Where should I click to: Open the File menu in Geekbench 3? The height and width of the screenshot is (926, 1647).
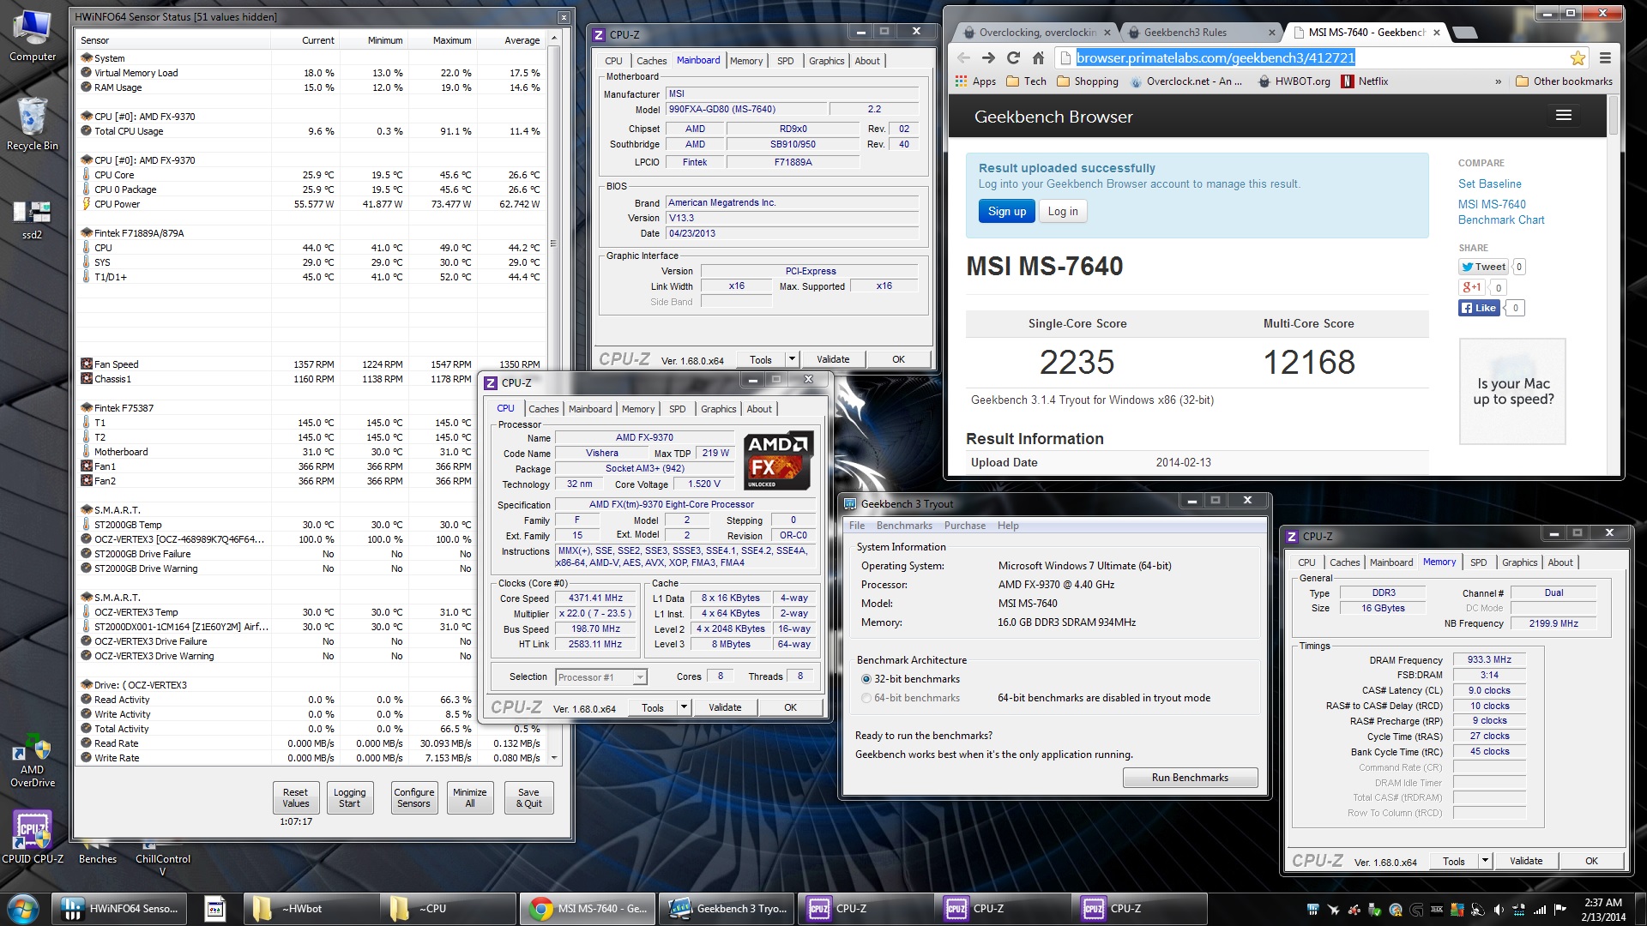(x=857, y=526)
